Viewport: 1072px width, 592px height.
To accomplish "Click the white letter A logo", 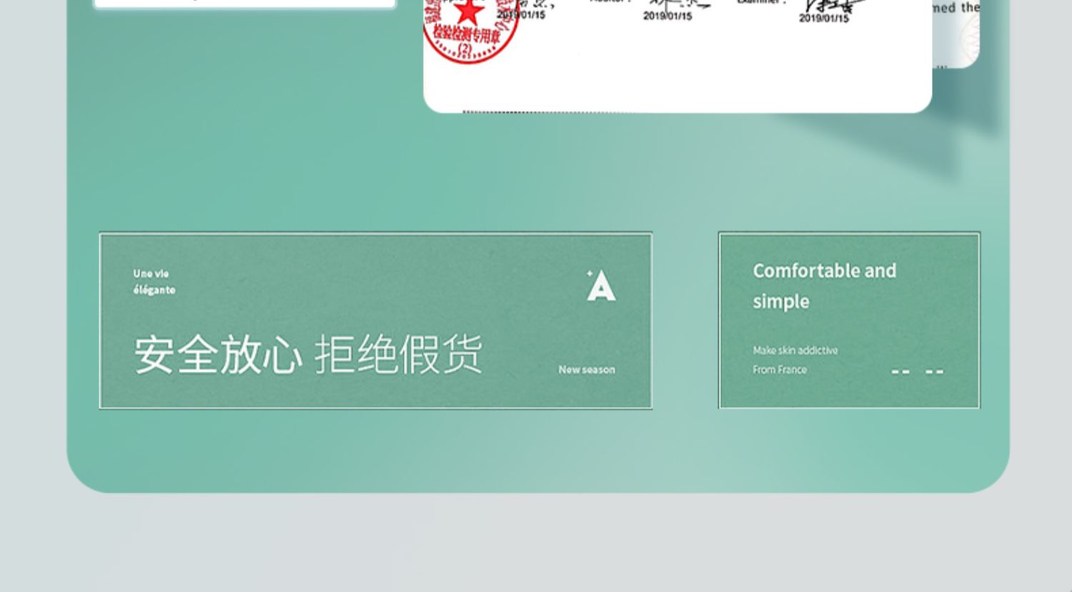I will 601,285.
